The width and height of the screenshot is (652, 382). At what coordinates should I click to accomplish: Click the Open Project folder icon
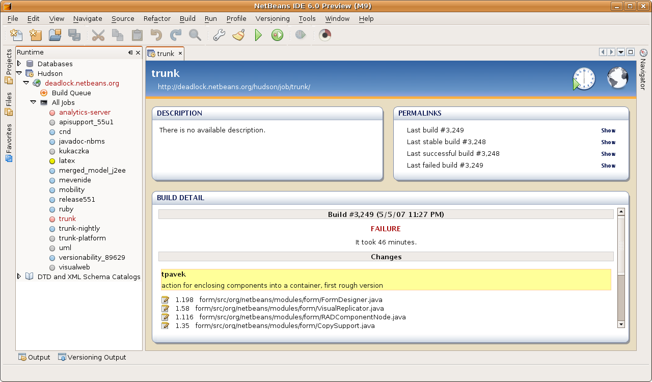click(x=55, y=35)
